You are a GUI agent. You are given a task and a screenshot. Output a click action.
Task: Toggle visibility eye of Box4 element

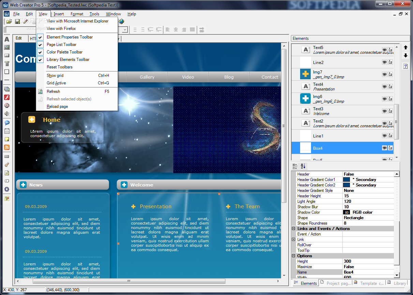point(384,148)
